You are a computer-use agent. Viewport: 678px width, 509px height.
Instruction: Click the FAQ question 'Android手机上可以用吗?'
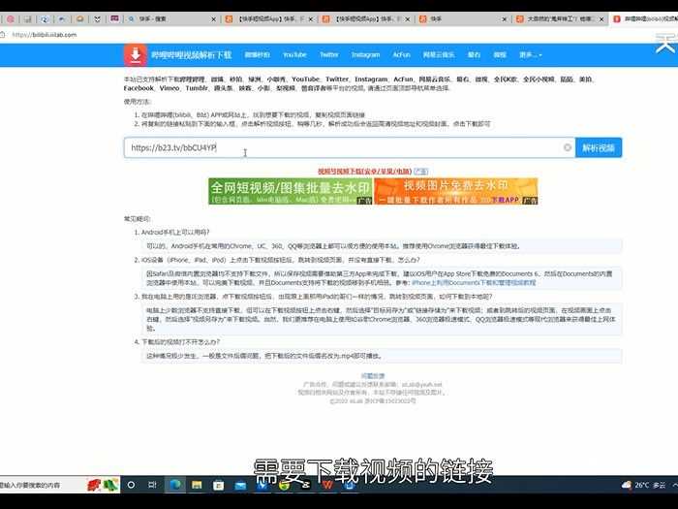175,233
